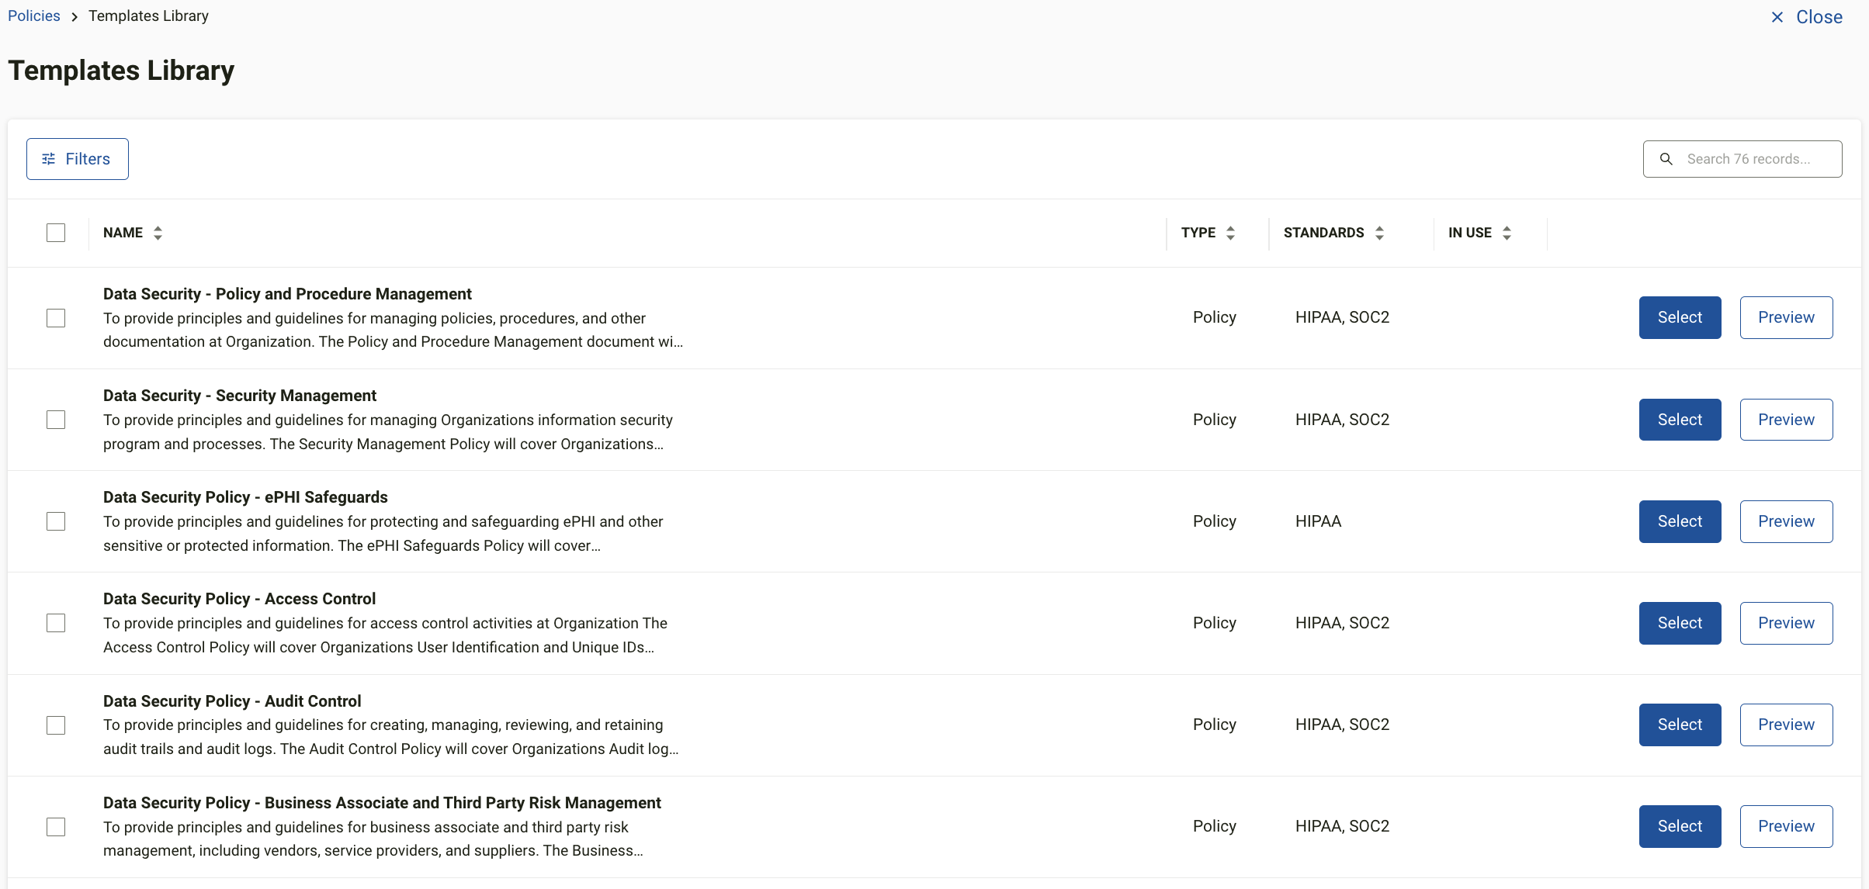
Task: Sort by Type column arrows
Action: point(1230,233)
